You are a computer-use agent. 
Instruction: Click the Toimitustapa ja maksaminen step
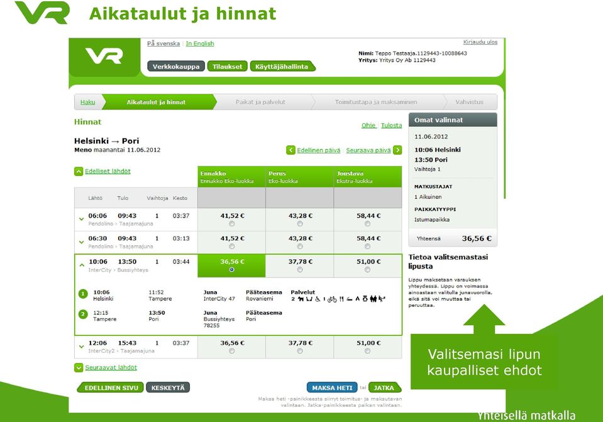click(376, 102)
